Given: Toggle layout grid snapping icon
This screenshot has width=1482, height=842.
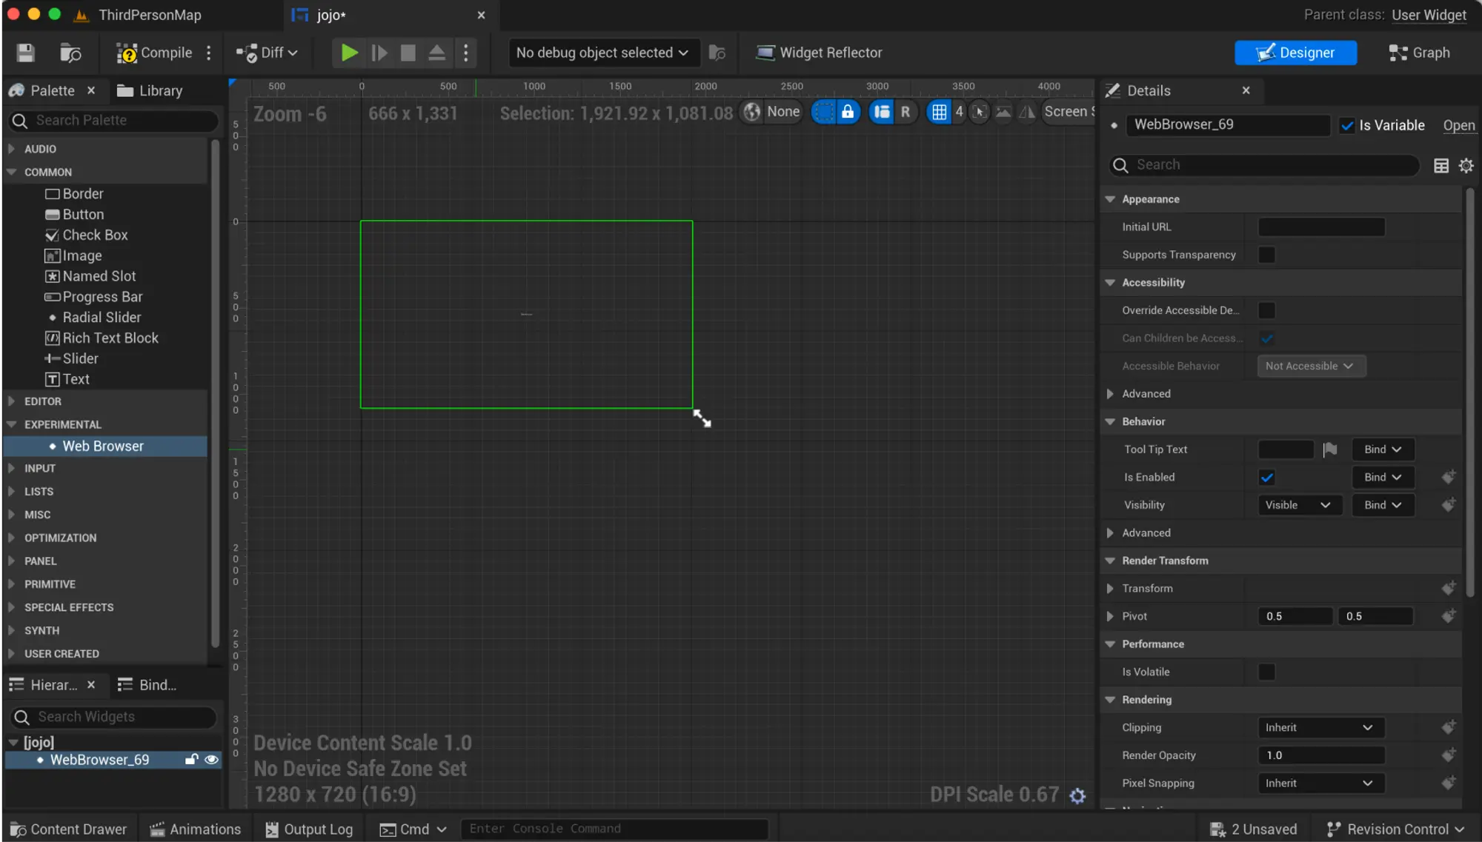Looking at the screenshot, I should (939, 112).
